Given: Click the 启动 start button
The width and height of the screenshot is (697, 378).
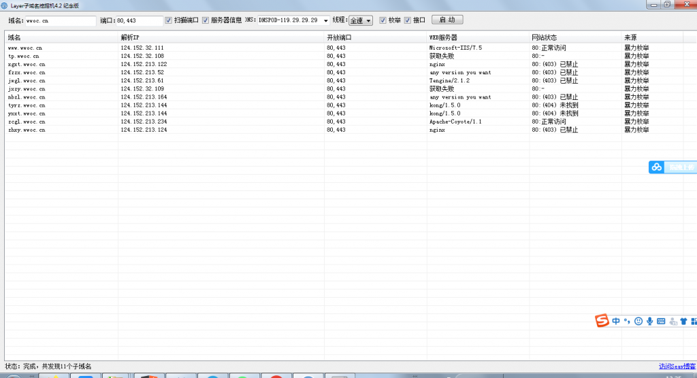Looking at the screenshot, I should 447,20.
